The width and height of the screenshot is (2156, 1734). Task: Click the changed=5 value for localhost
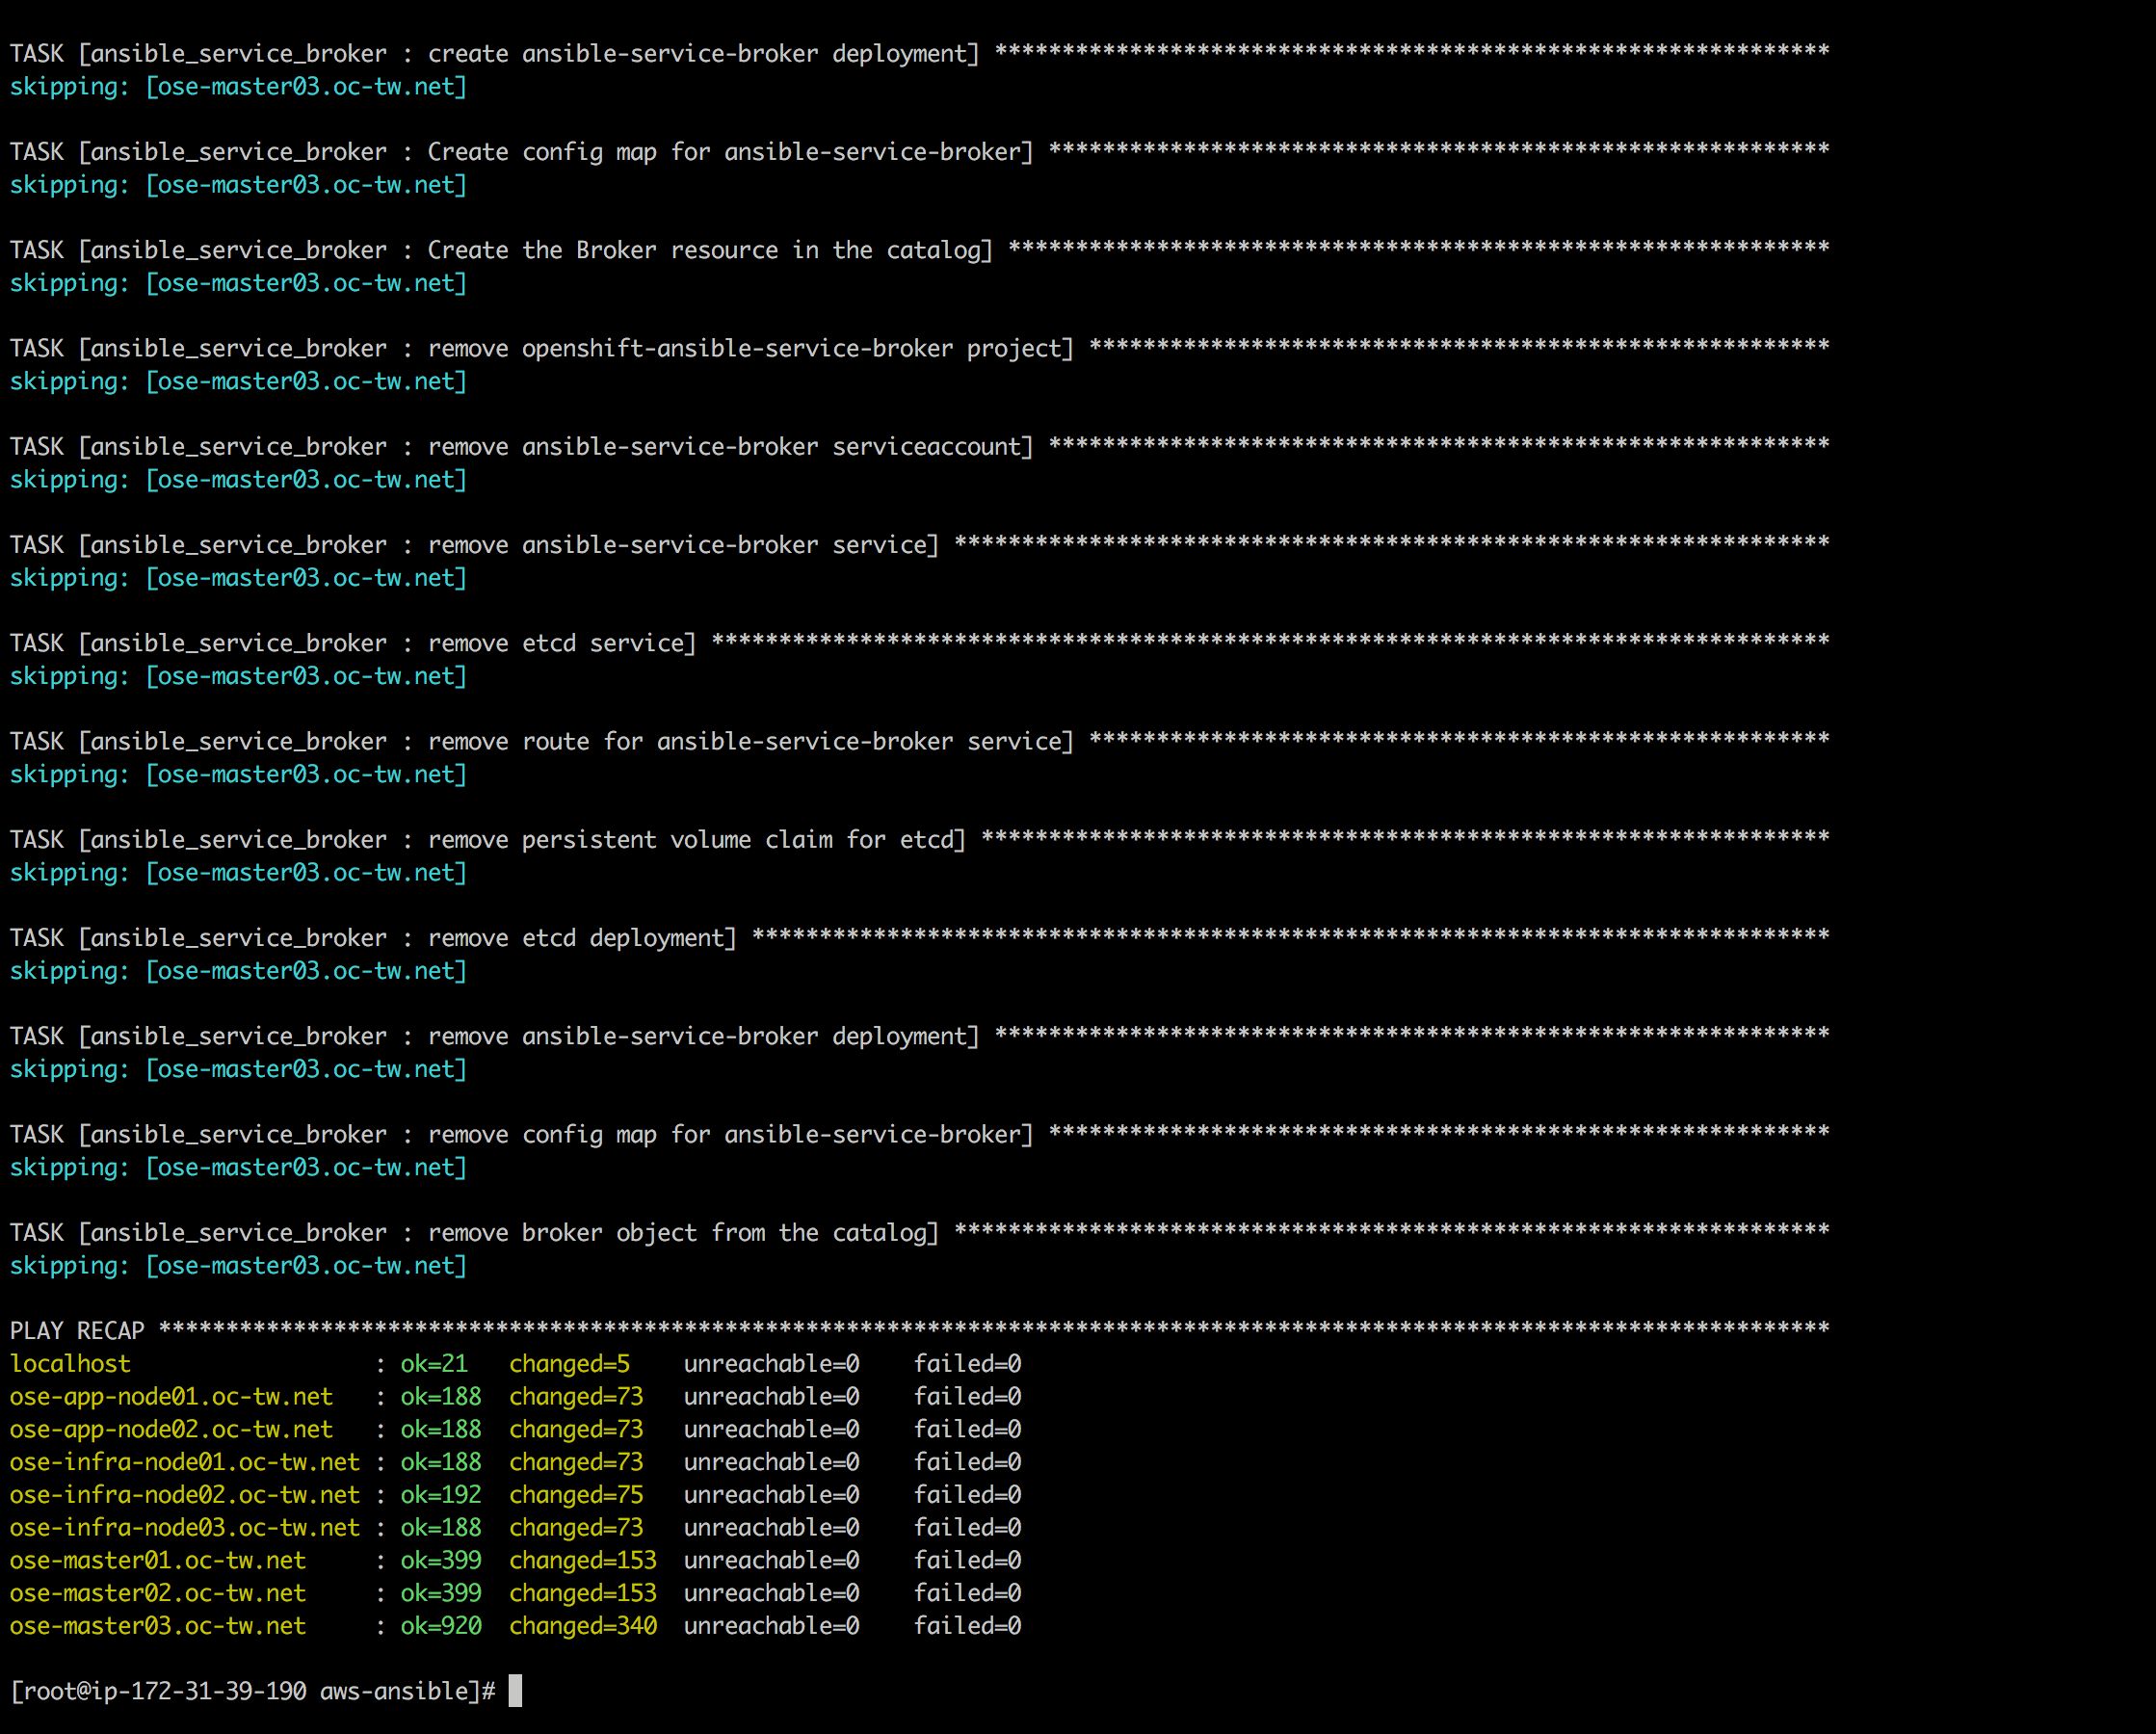(x=569, y=1365)
